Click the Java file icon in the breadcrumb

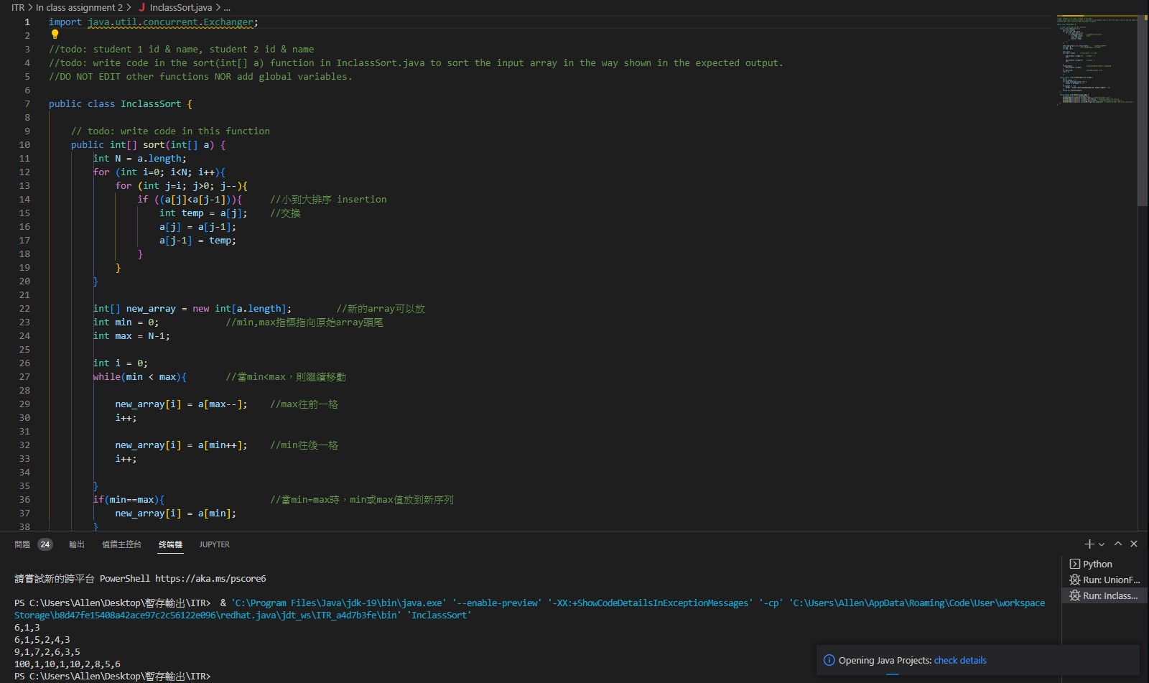142,8
